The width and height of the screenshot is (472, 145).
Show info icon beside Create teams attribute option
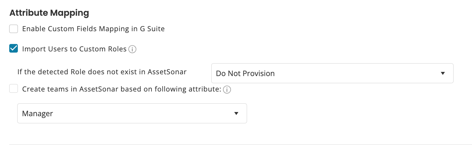(x=227, y=89)
